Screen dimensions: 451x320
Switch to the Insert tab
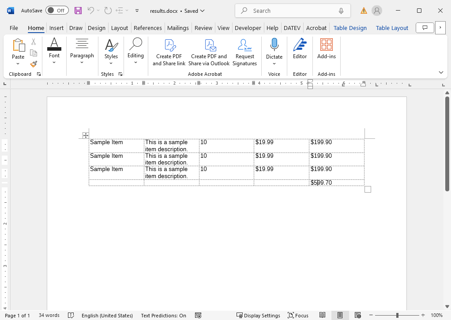56,28
